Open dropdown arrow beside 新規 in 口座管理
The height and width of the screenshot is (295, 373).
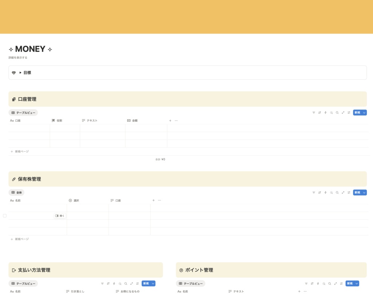click(364, 113)
